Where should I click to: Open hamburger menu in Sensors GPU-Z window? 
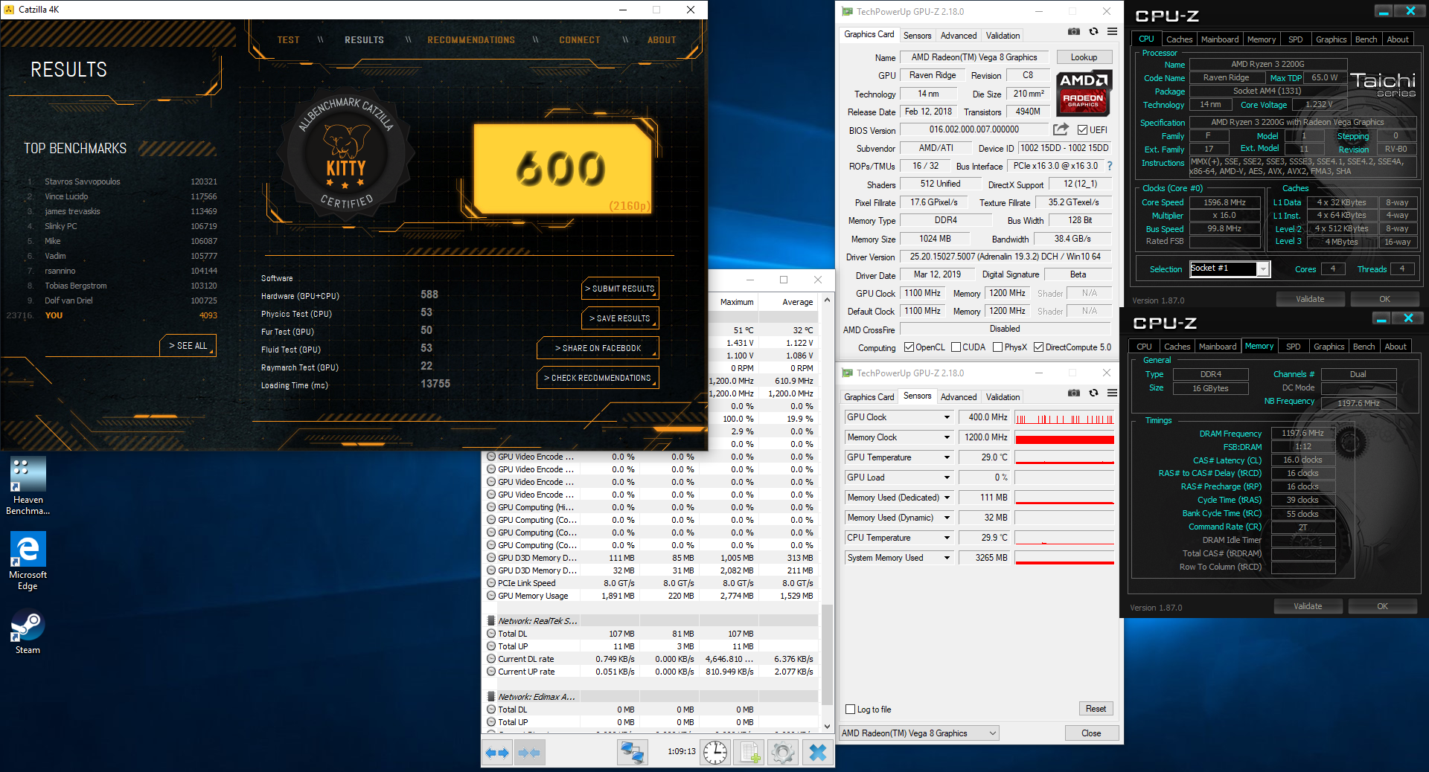[1112, 393]
